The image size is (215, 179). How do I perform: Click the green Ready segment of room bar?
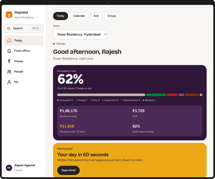pos(156,95)
